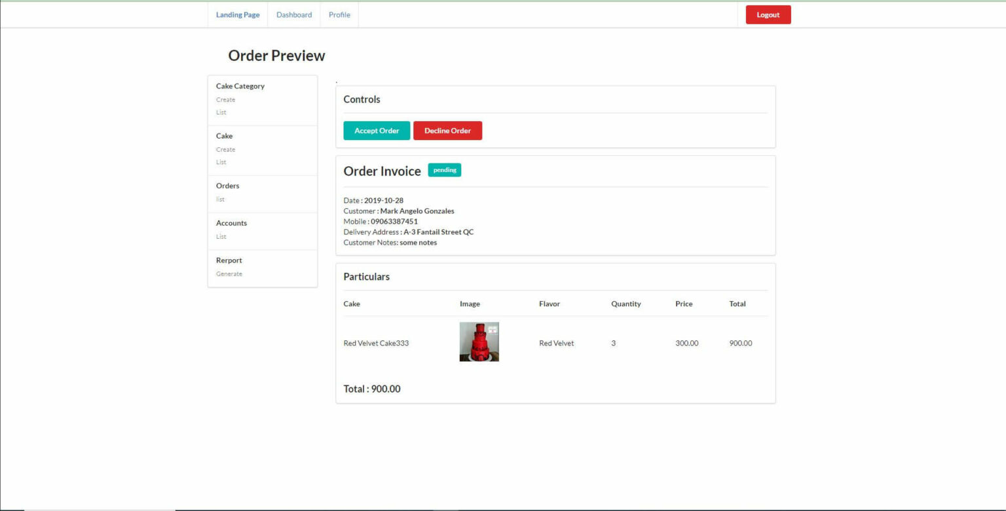Accept the pending order
Image resolution: width=1006 pixels, height=511 pixels.
pyautogui.click(x=377, y=130)
